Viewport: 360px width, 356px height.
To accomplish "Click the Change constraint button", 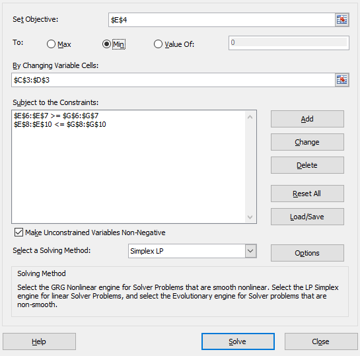I will (307, 142).
